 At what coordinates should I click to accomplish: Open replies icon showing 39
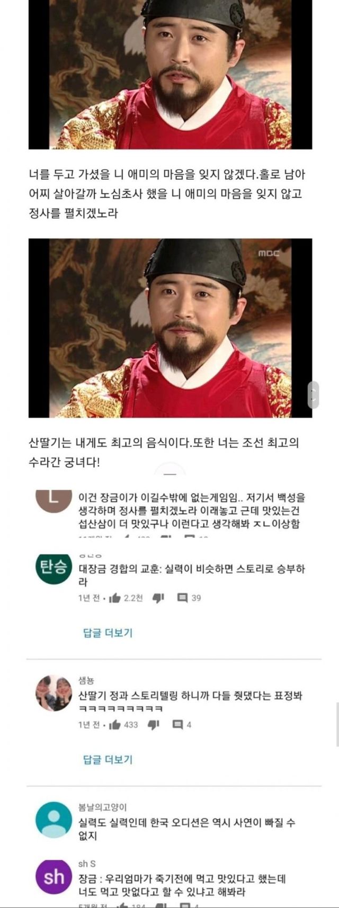[x=182, y=598]
